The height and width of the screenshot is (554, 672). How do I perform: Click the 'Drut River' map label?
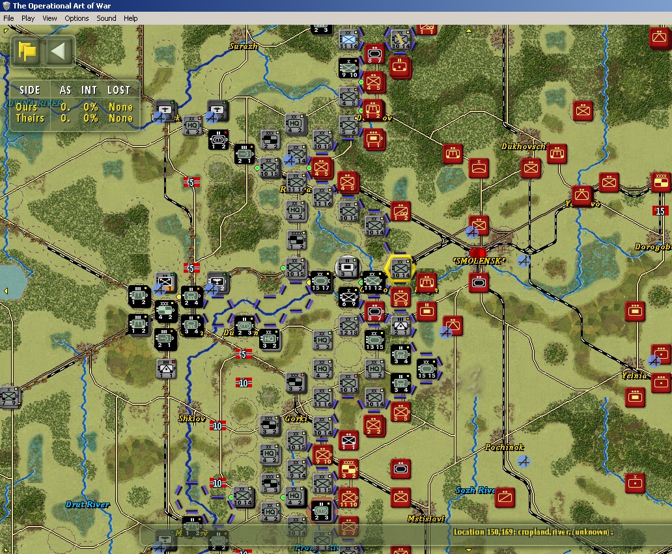87,505
